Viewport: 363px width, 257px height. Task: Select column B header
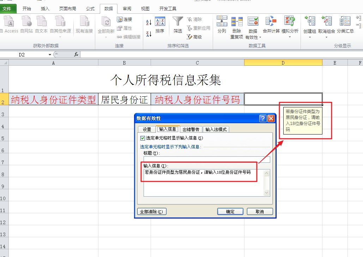click(124, 63)
